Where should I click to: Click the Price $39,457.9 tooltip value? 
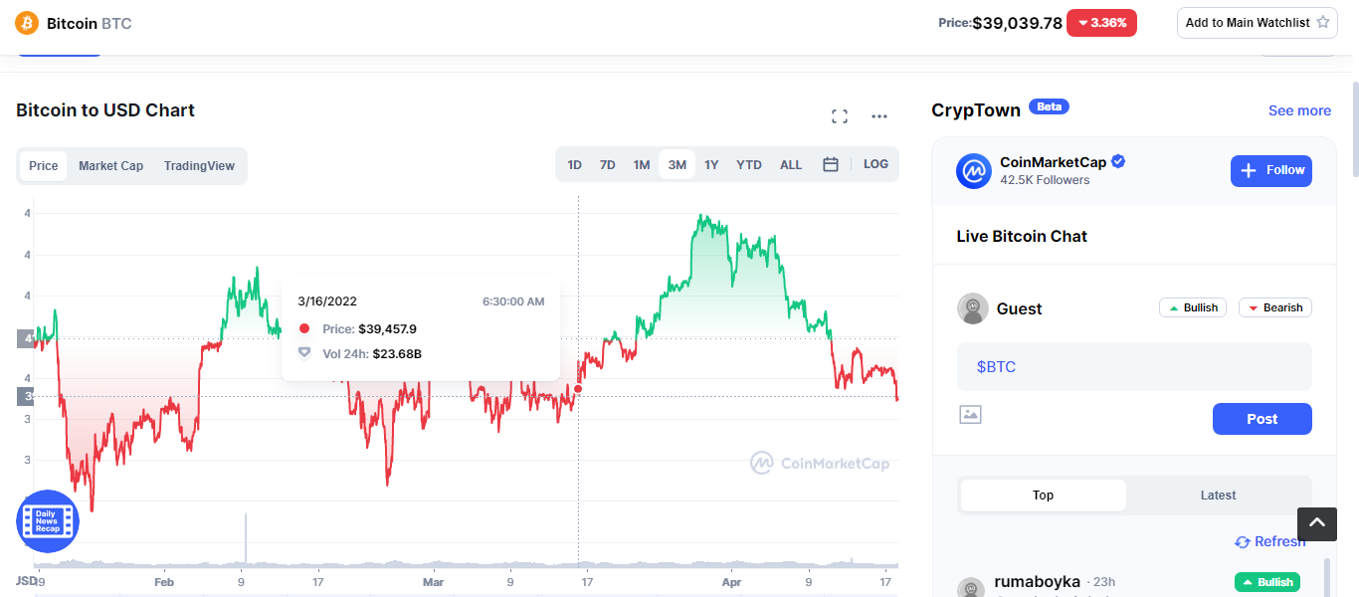[387, 328]
